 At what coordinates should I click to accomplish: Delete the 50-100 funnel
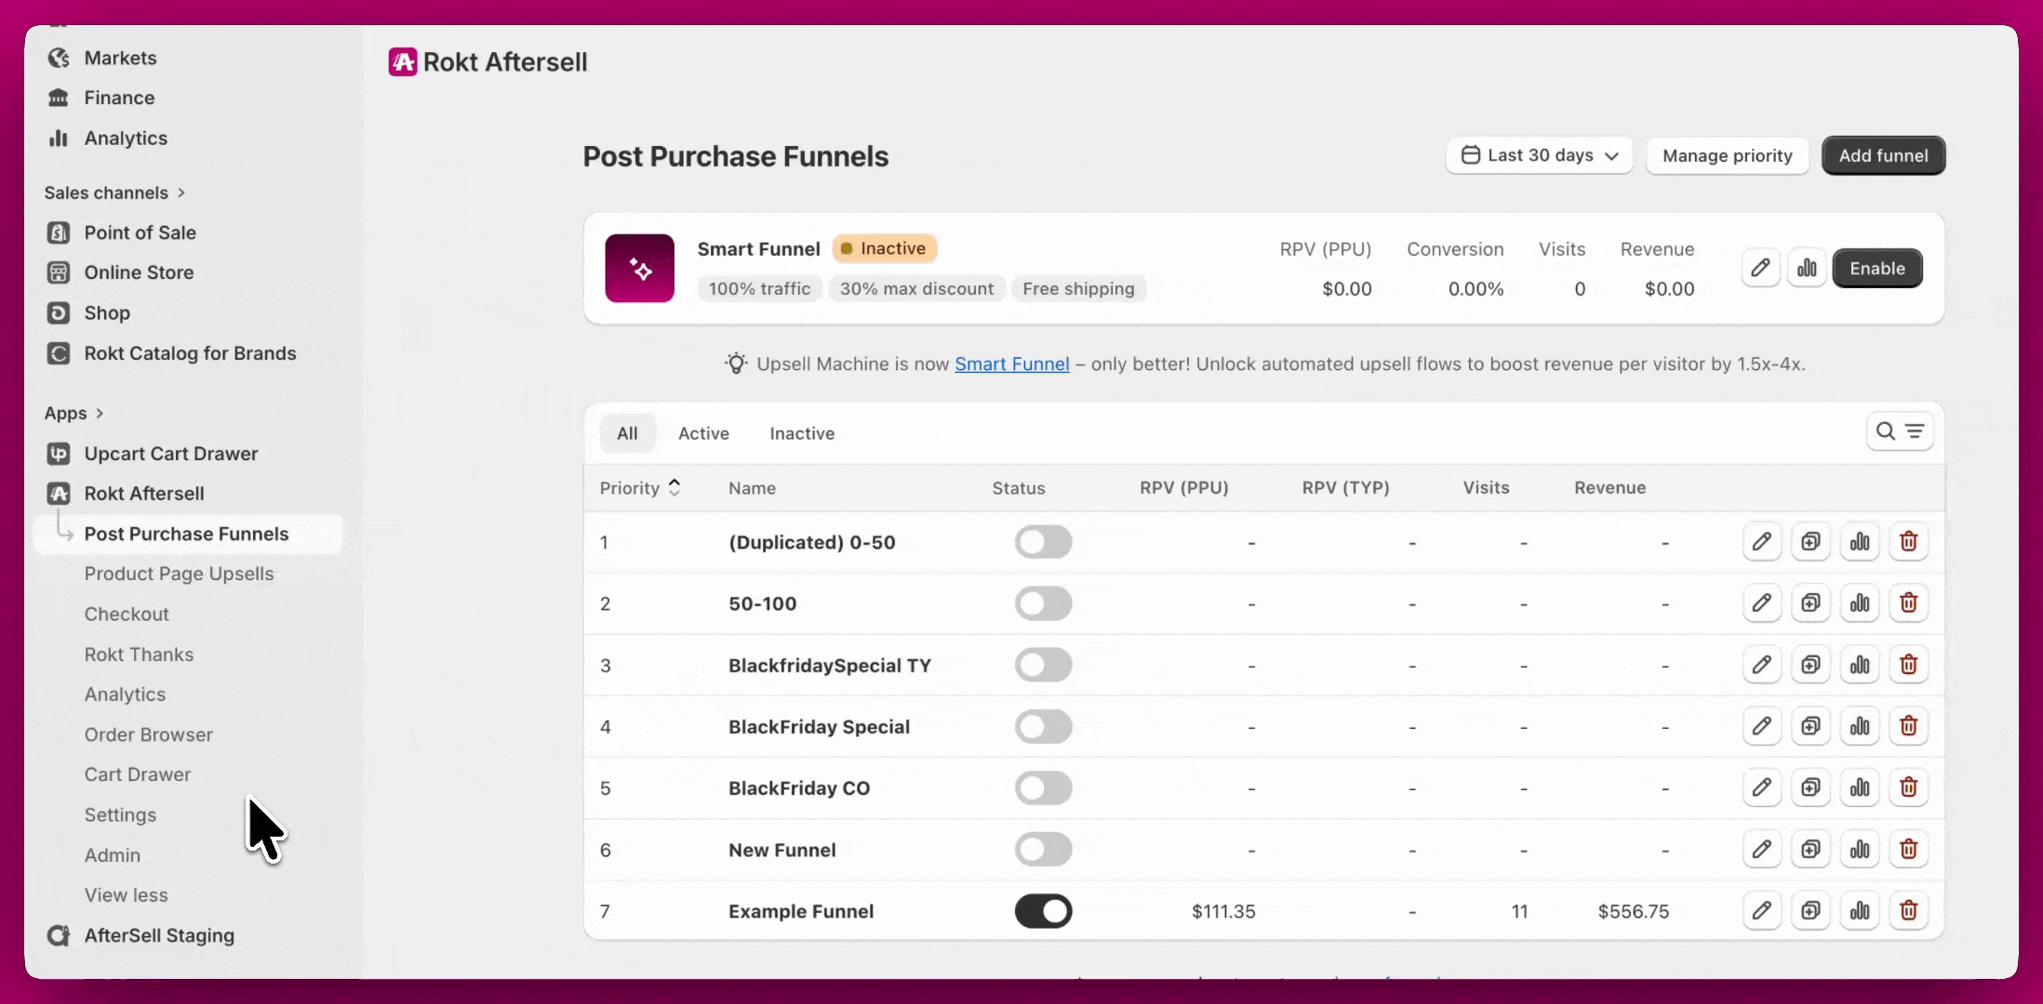pos(1908,603)
